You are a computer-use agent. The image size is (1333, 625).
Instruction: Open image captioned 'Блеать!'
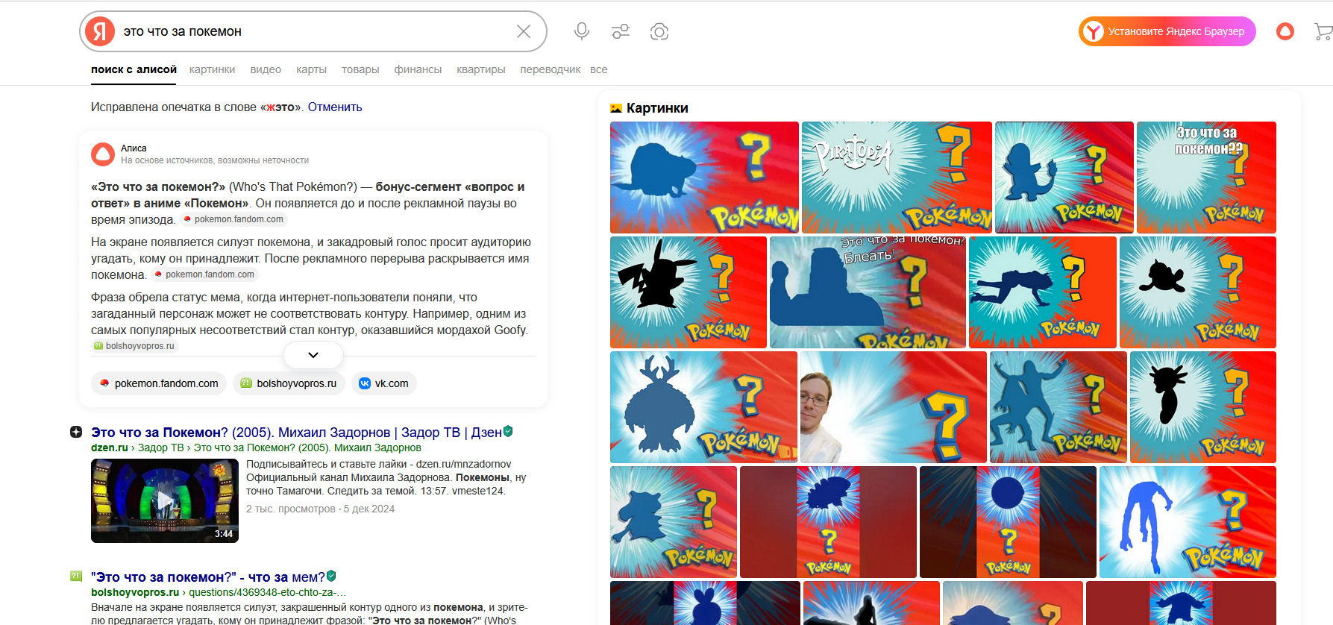[x=868, y=292]
